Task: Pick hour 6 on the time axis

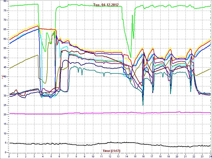Action: coord(59,157)
